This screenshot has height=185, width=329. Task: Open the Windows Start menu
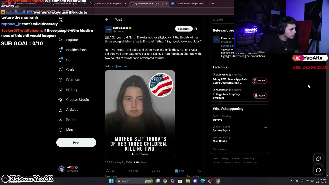click(x=111, y=181)
